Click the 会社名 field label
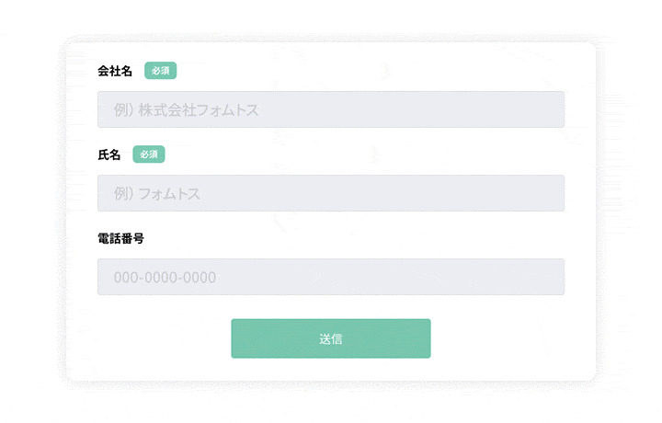The height and width of the screenshot is (423, 662). coord(115,71)
